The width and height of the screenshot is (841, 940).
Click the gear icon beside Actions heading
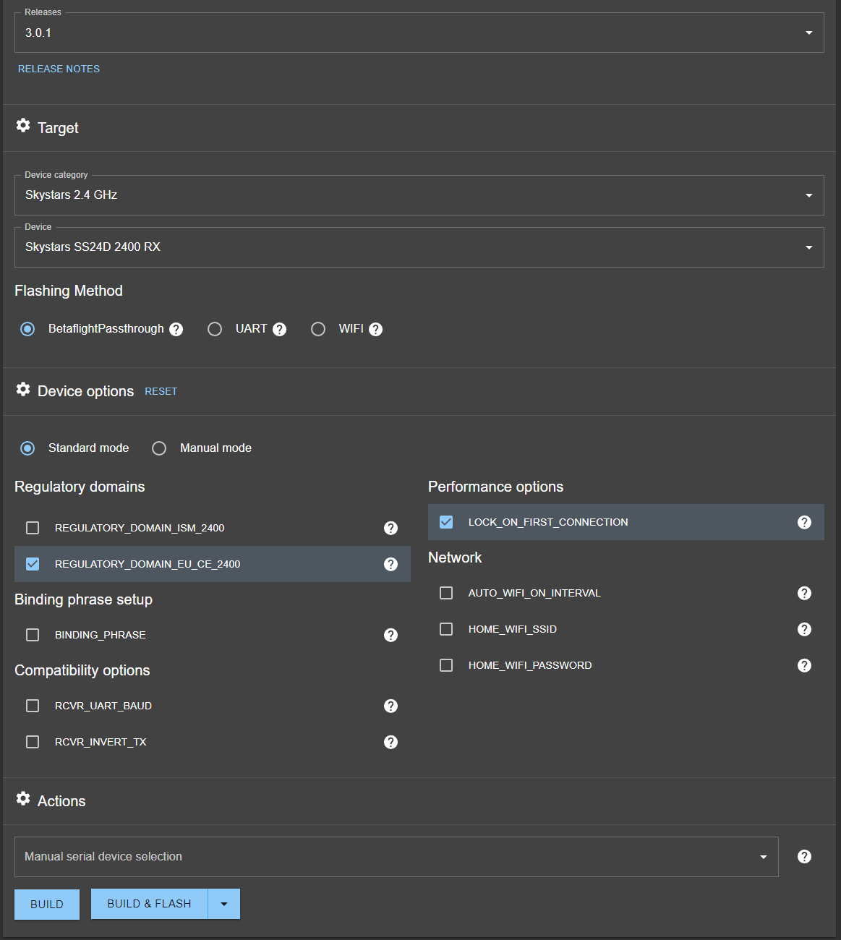(23, 799)
